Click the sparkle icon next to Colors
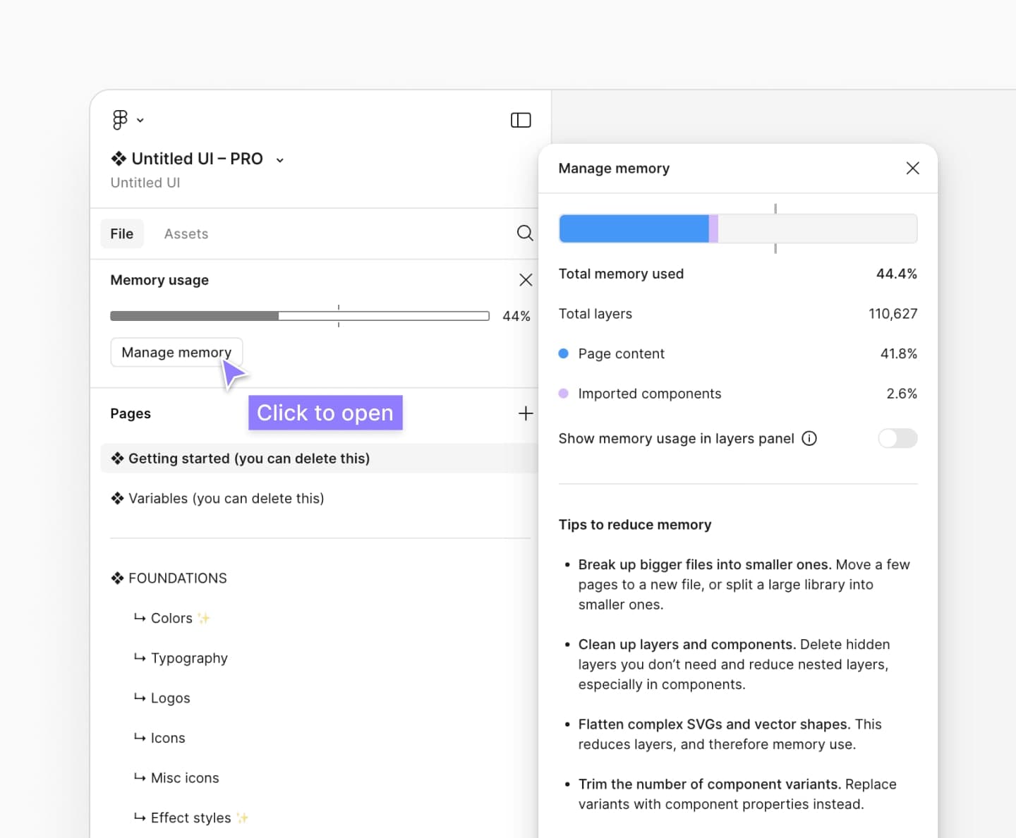 tap(204, 618)
